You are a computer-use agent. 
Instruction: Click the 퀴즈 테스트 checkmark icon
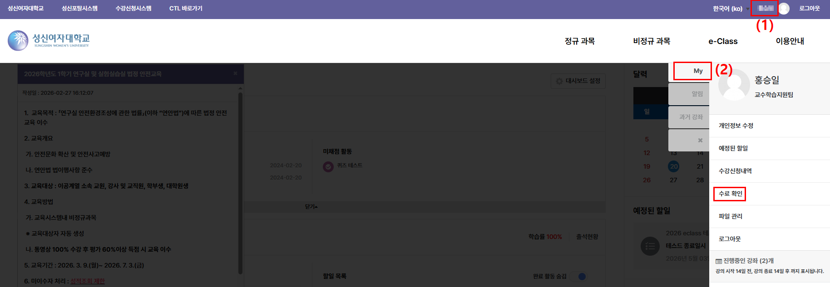coord(328,166)
